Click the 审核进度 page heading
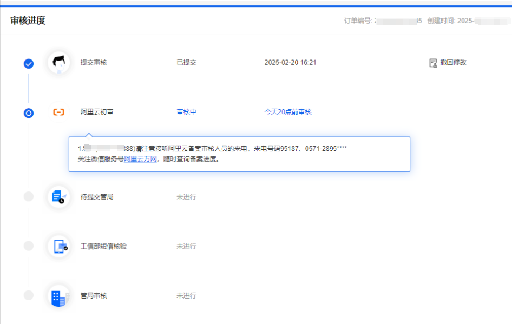 28,21
